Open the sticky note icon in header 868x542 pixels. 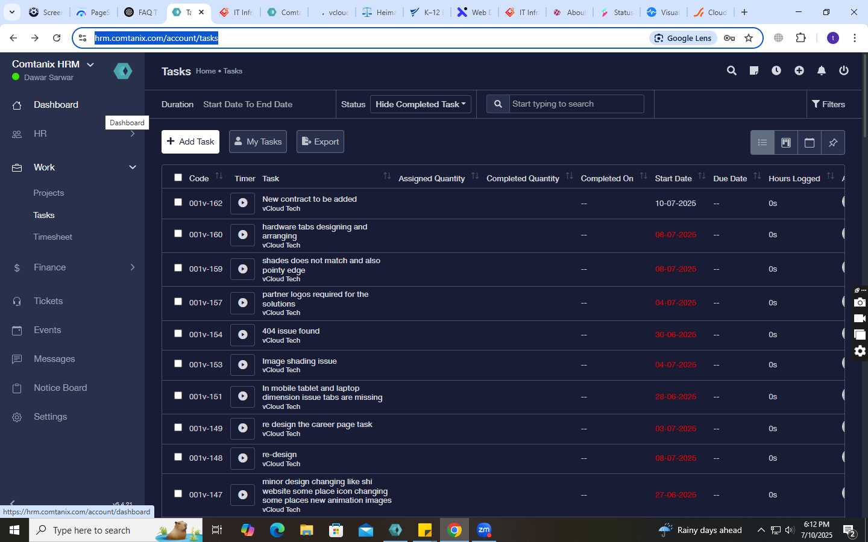point(754,70)
